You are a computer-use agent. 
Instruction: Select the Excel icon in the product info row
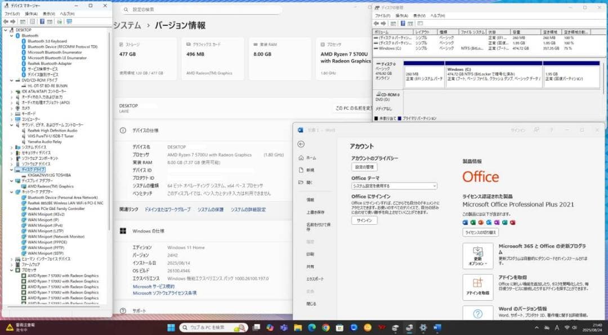473,222
